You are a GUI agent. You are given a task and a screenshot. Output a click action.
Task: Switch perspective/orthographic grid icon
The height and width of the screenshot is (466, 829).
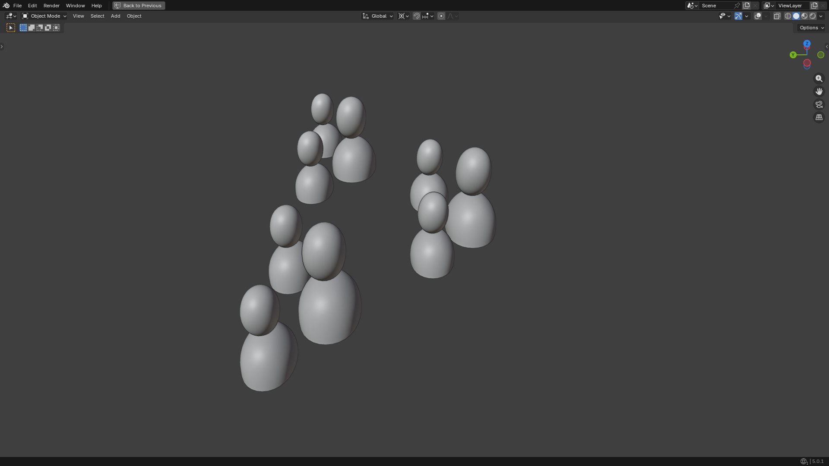click(x=819, y=117)
